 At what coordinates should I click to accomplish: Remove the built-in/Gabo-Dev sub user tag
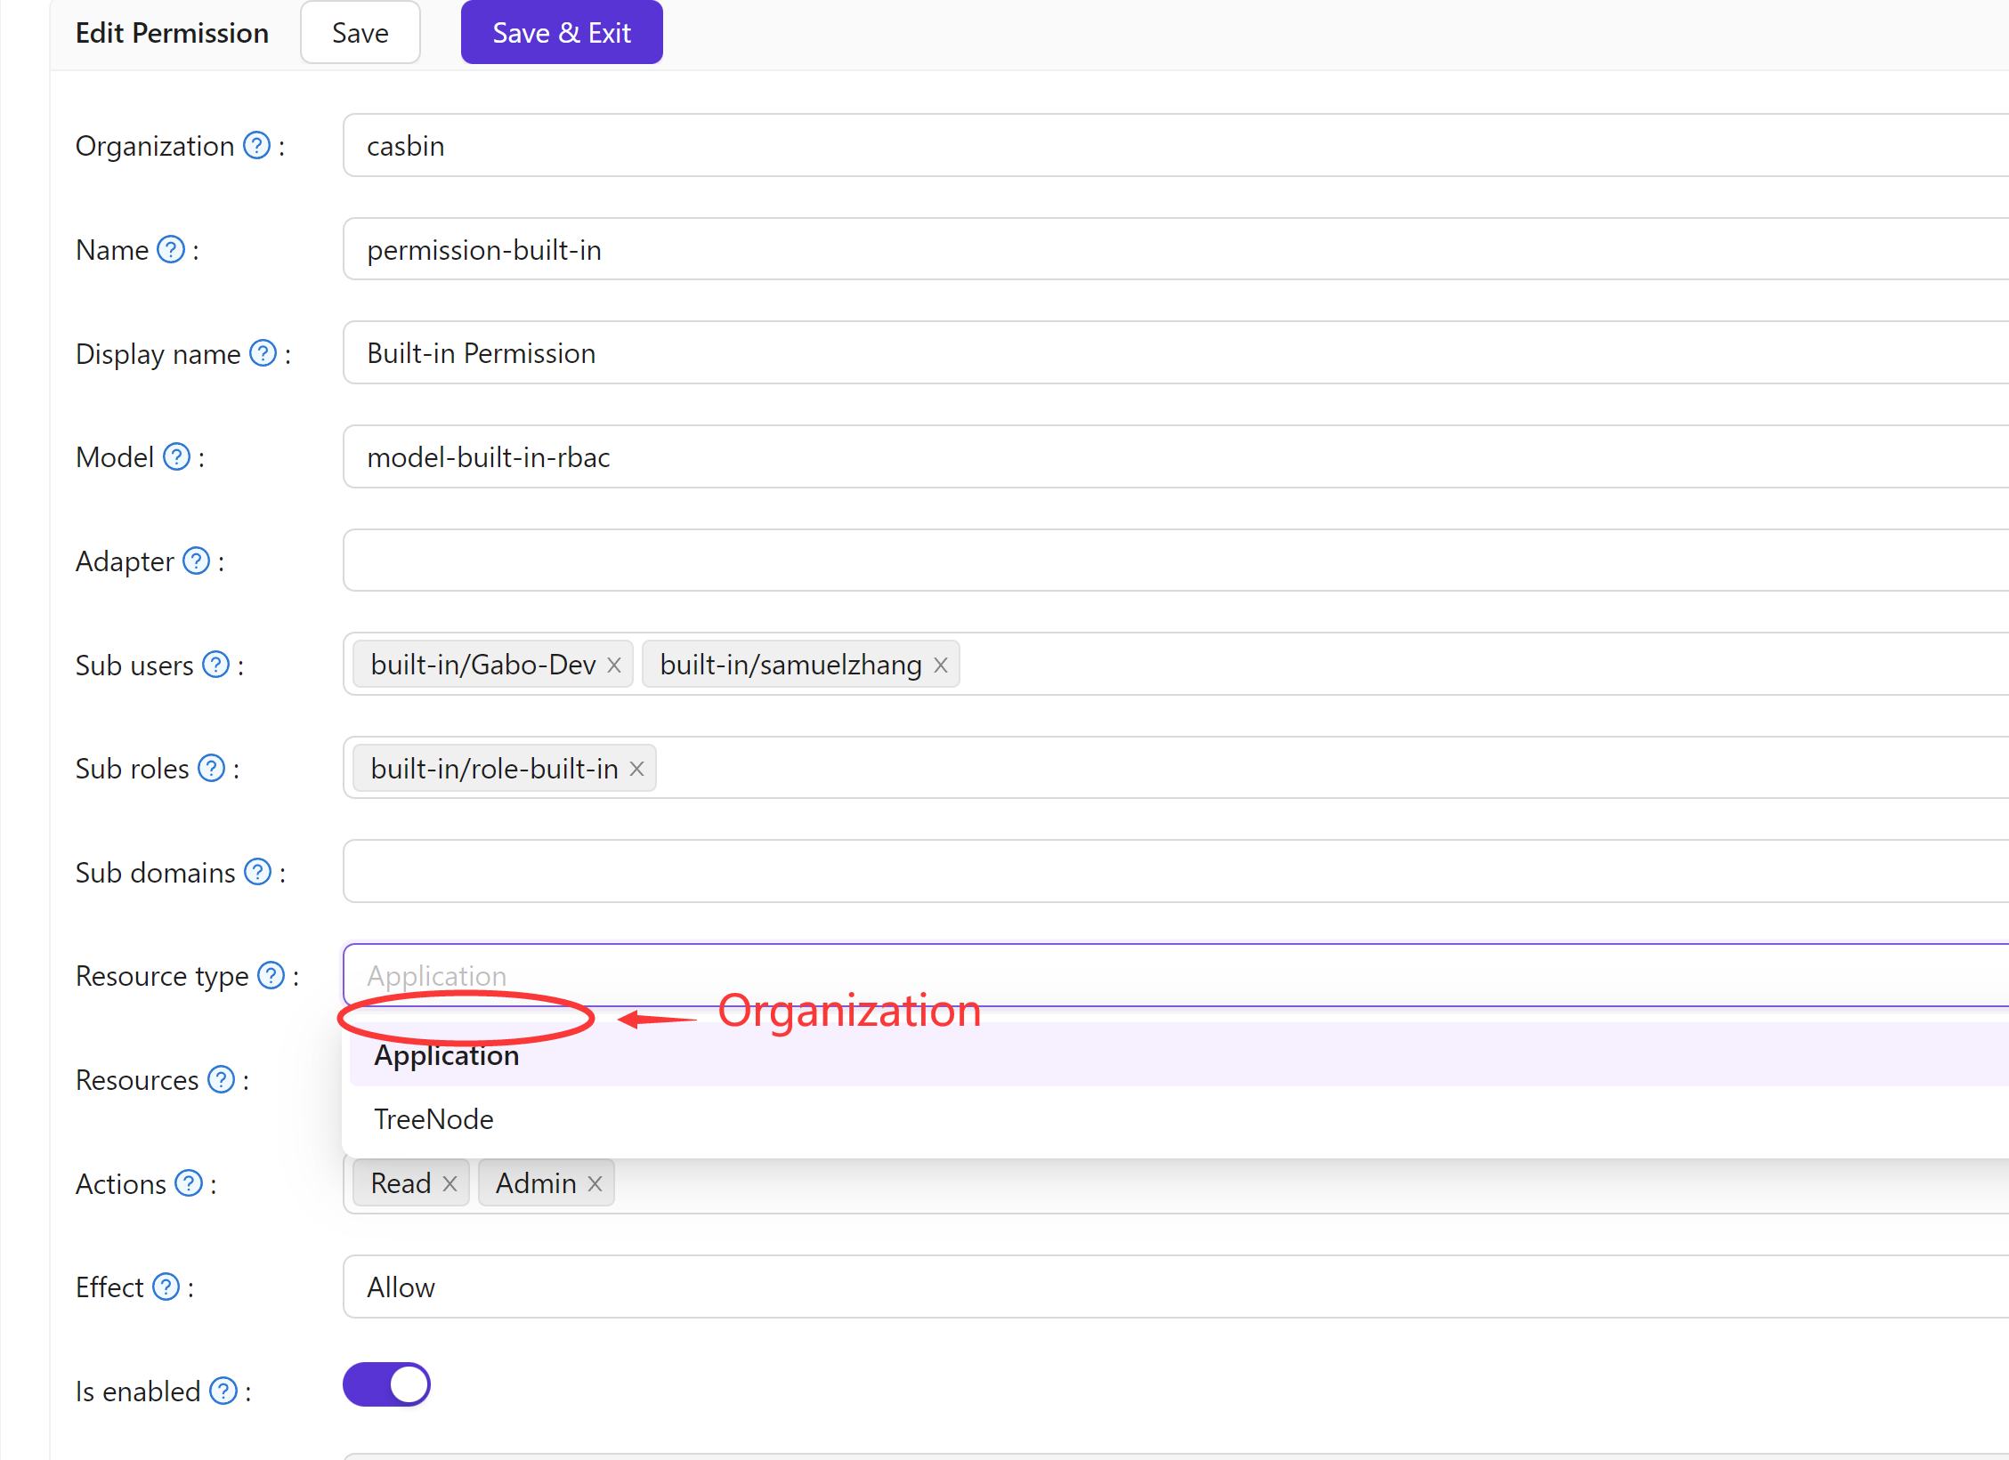tap(613, 664)
